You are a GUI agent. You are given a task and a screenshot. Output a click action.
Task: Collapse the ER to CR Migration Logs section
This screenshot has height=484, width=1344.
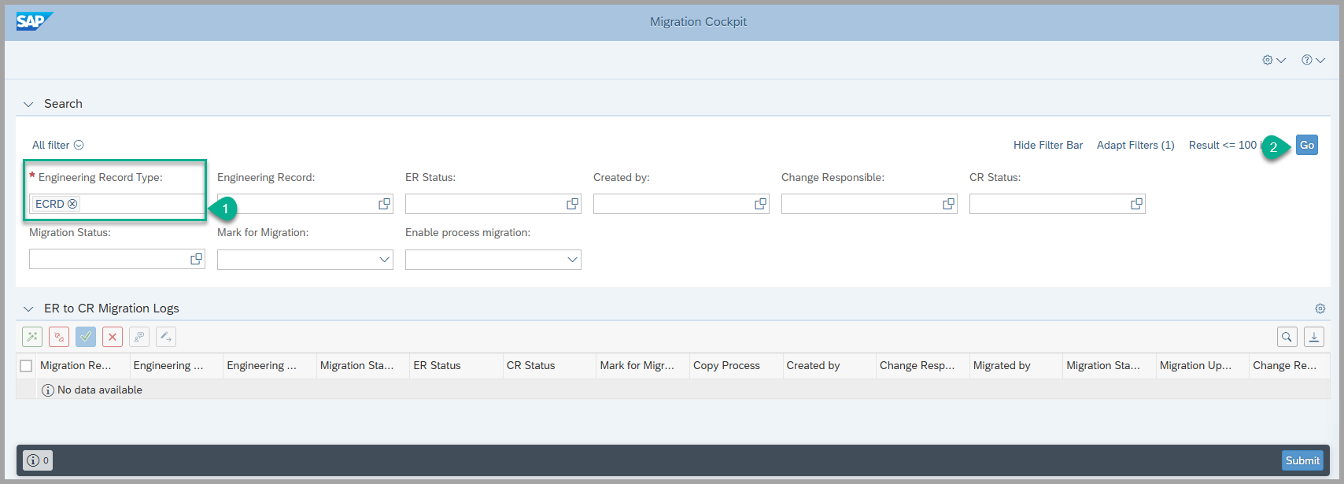click(x=29, y=309)
